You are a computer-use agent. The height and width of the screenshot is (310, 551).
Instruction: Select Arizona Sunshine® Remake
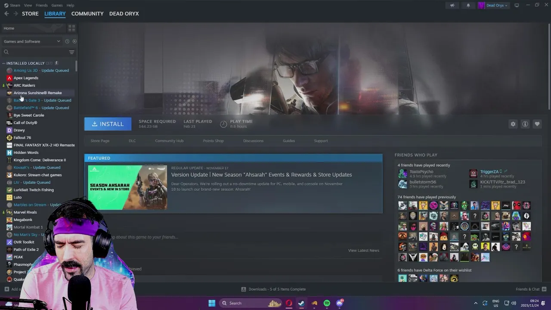pyautogui.click(x=39, y=93)
